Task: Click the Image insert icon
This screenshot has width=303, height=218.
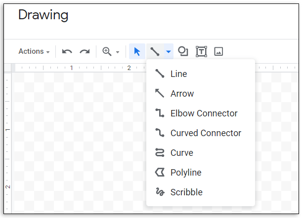Action: click(x=218, y=51)
